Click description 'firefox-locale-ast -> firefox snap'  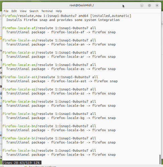[x=85, y=81]
